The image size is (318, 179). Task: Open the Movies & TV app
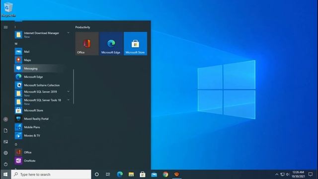43,135
